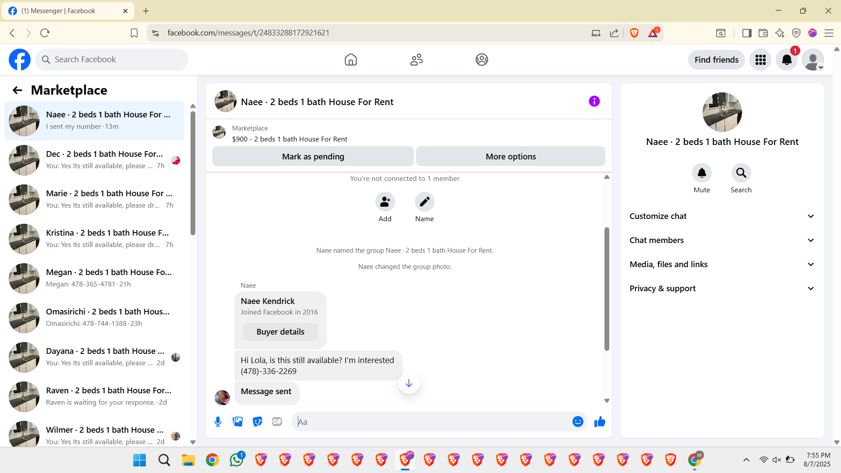The width and height of the screenshot is (841, 473).
Task: Expand the Chat members section
Action: pyautogui.click(x=722, y=240)
